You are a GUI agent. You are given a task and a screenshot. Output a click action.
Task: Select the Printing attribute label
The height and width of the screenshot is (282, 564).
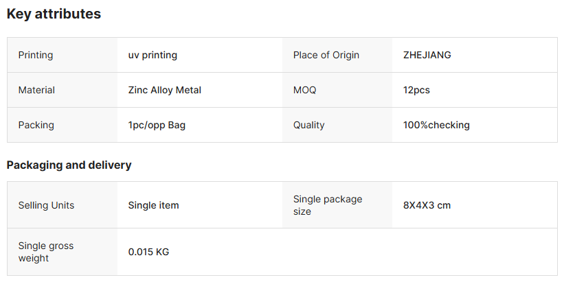(x=36, y=55)
